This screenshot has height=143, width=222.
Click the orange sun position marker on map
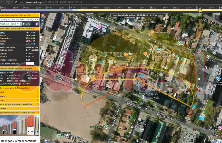[93, 79]
